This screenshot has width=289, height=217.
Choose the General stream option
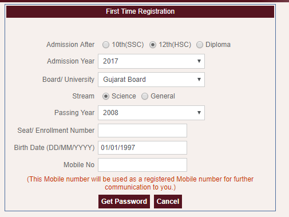click(x=145, y=96)
